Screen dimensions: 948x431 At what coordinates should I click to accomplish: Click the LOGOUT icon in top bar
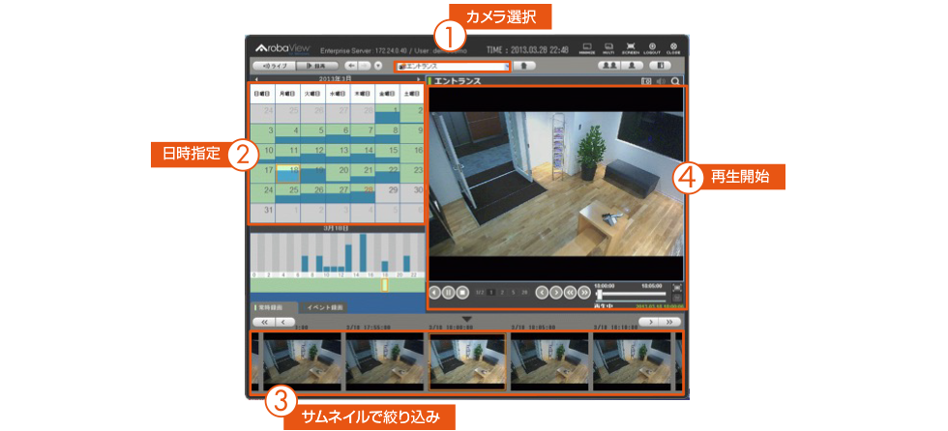coord(651,47)
